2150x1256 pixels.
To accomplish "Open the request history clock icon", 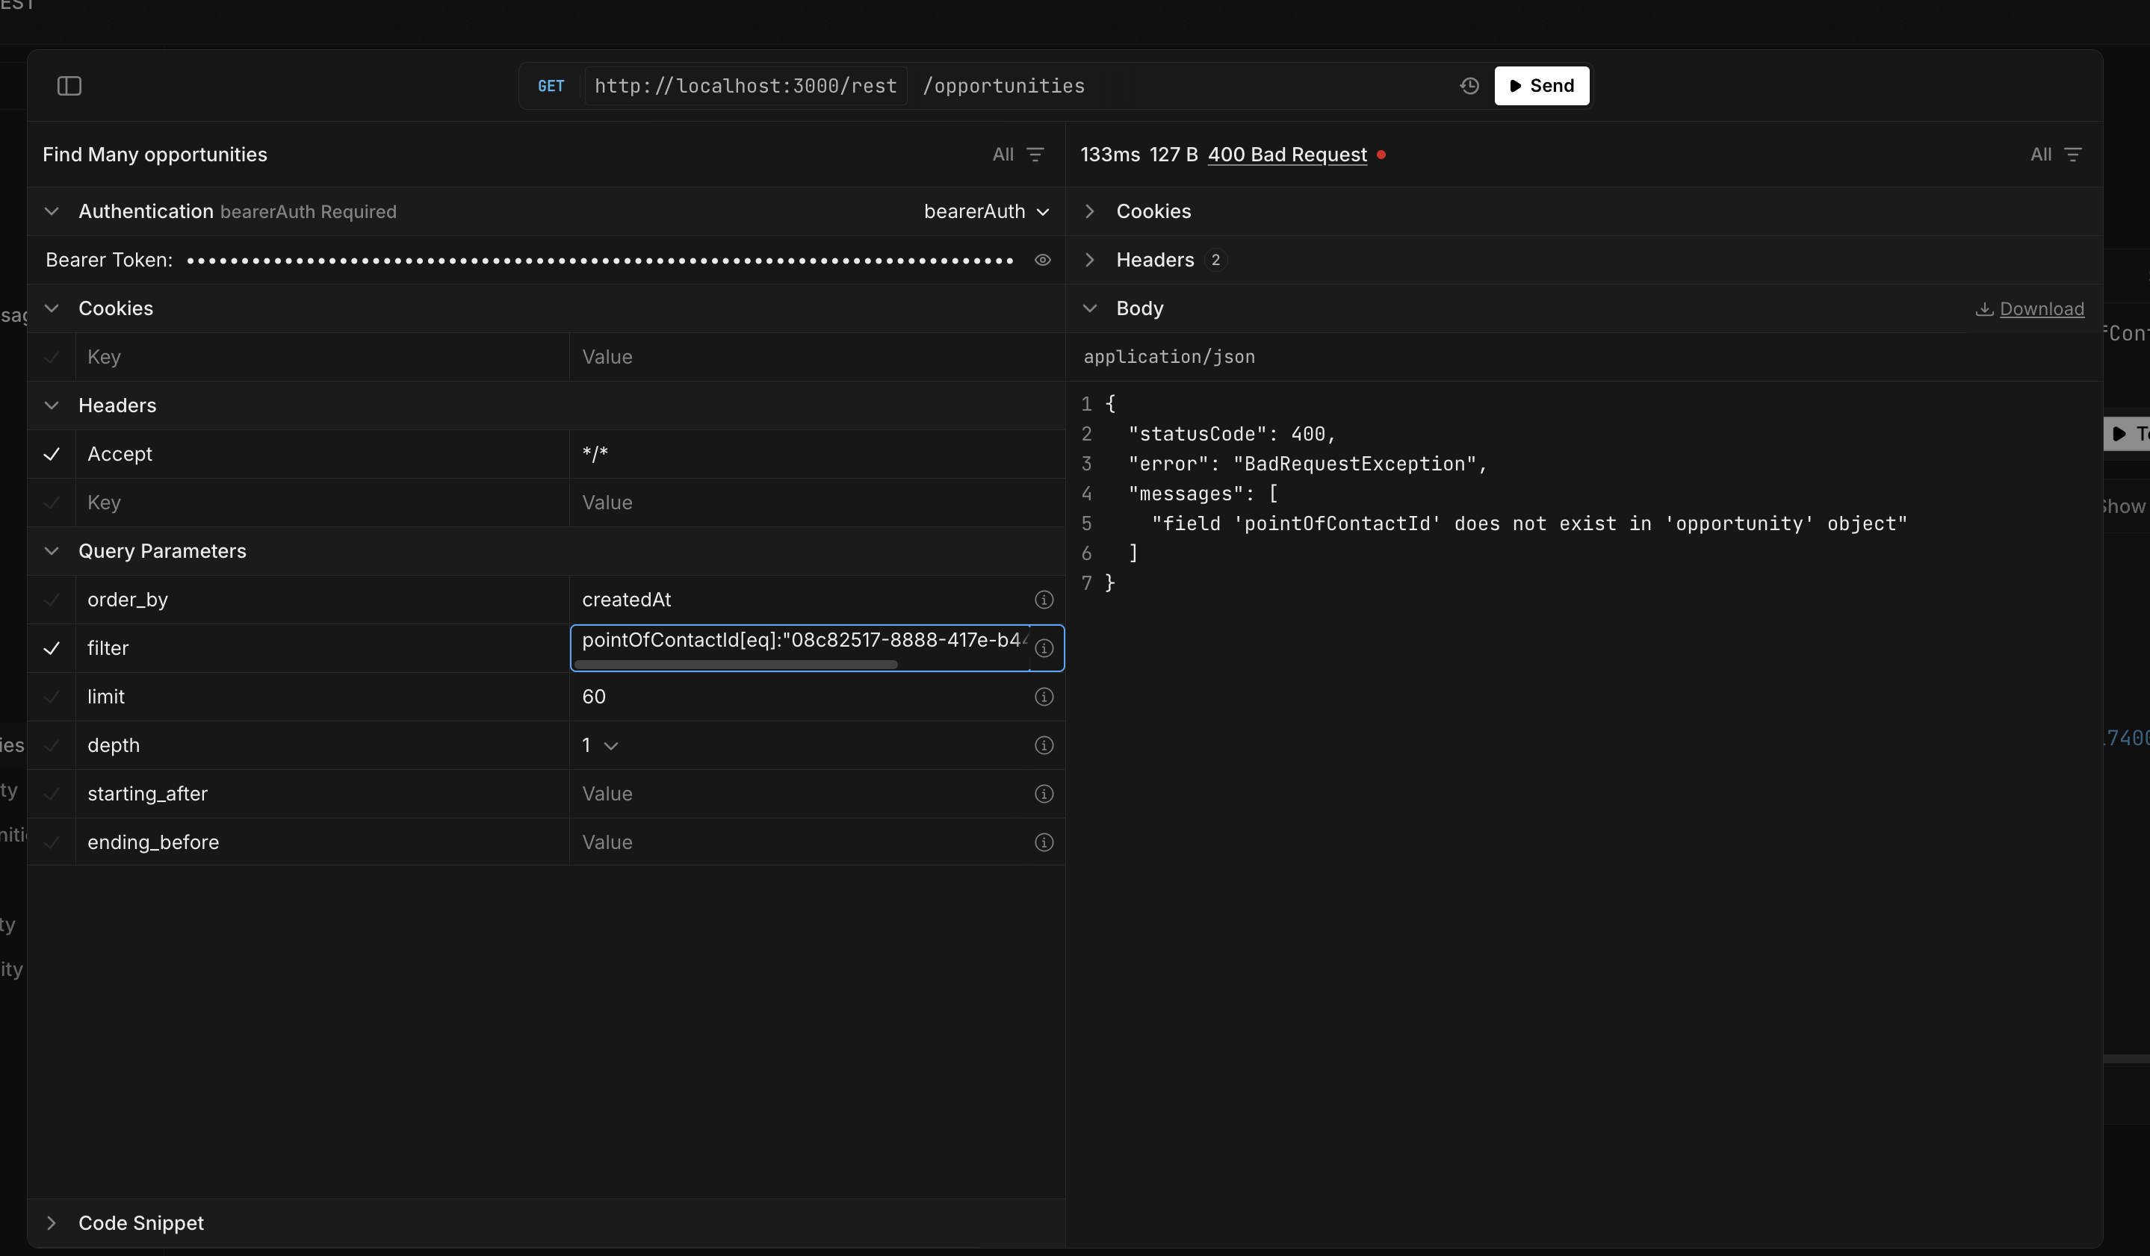I will click(x=1469, y=86).
